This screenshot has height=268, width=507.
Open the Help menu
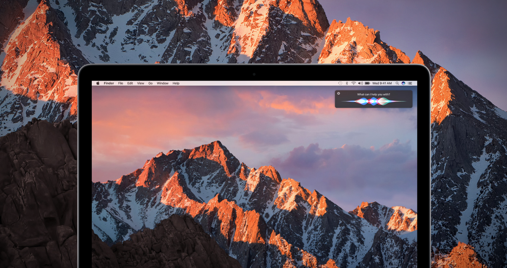click(176, 84)
